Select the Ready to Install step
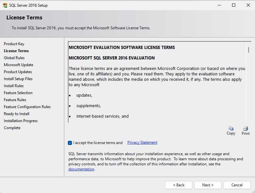The image size is (255, 193). click(x=17, y=114)
